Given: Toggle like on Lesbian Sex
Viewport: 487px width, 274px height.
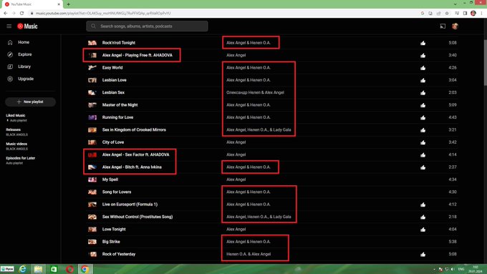Looking at the screenshot, I should pyautogui.click(x=423, y=92).
